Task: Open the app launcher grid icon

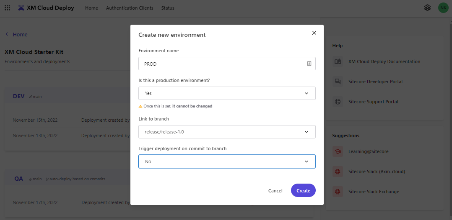Action: tap(7, 8)
